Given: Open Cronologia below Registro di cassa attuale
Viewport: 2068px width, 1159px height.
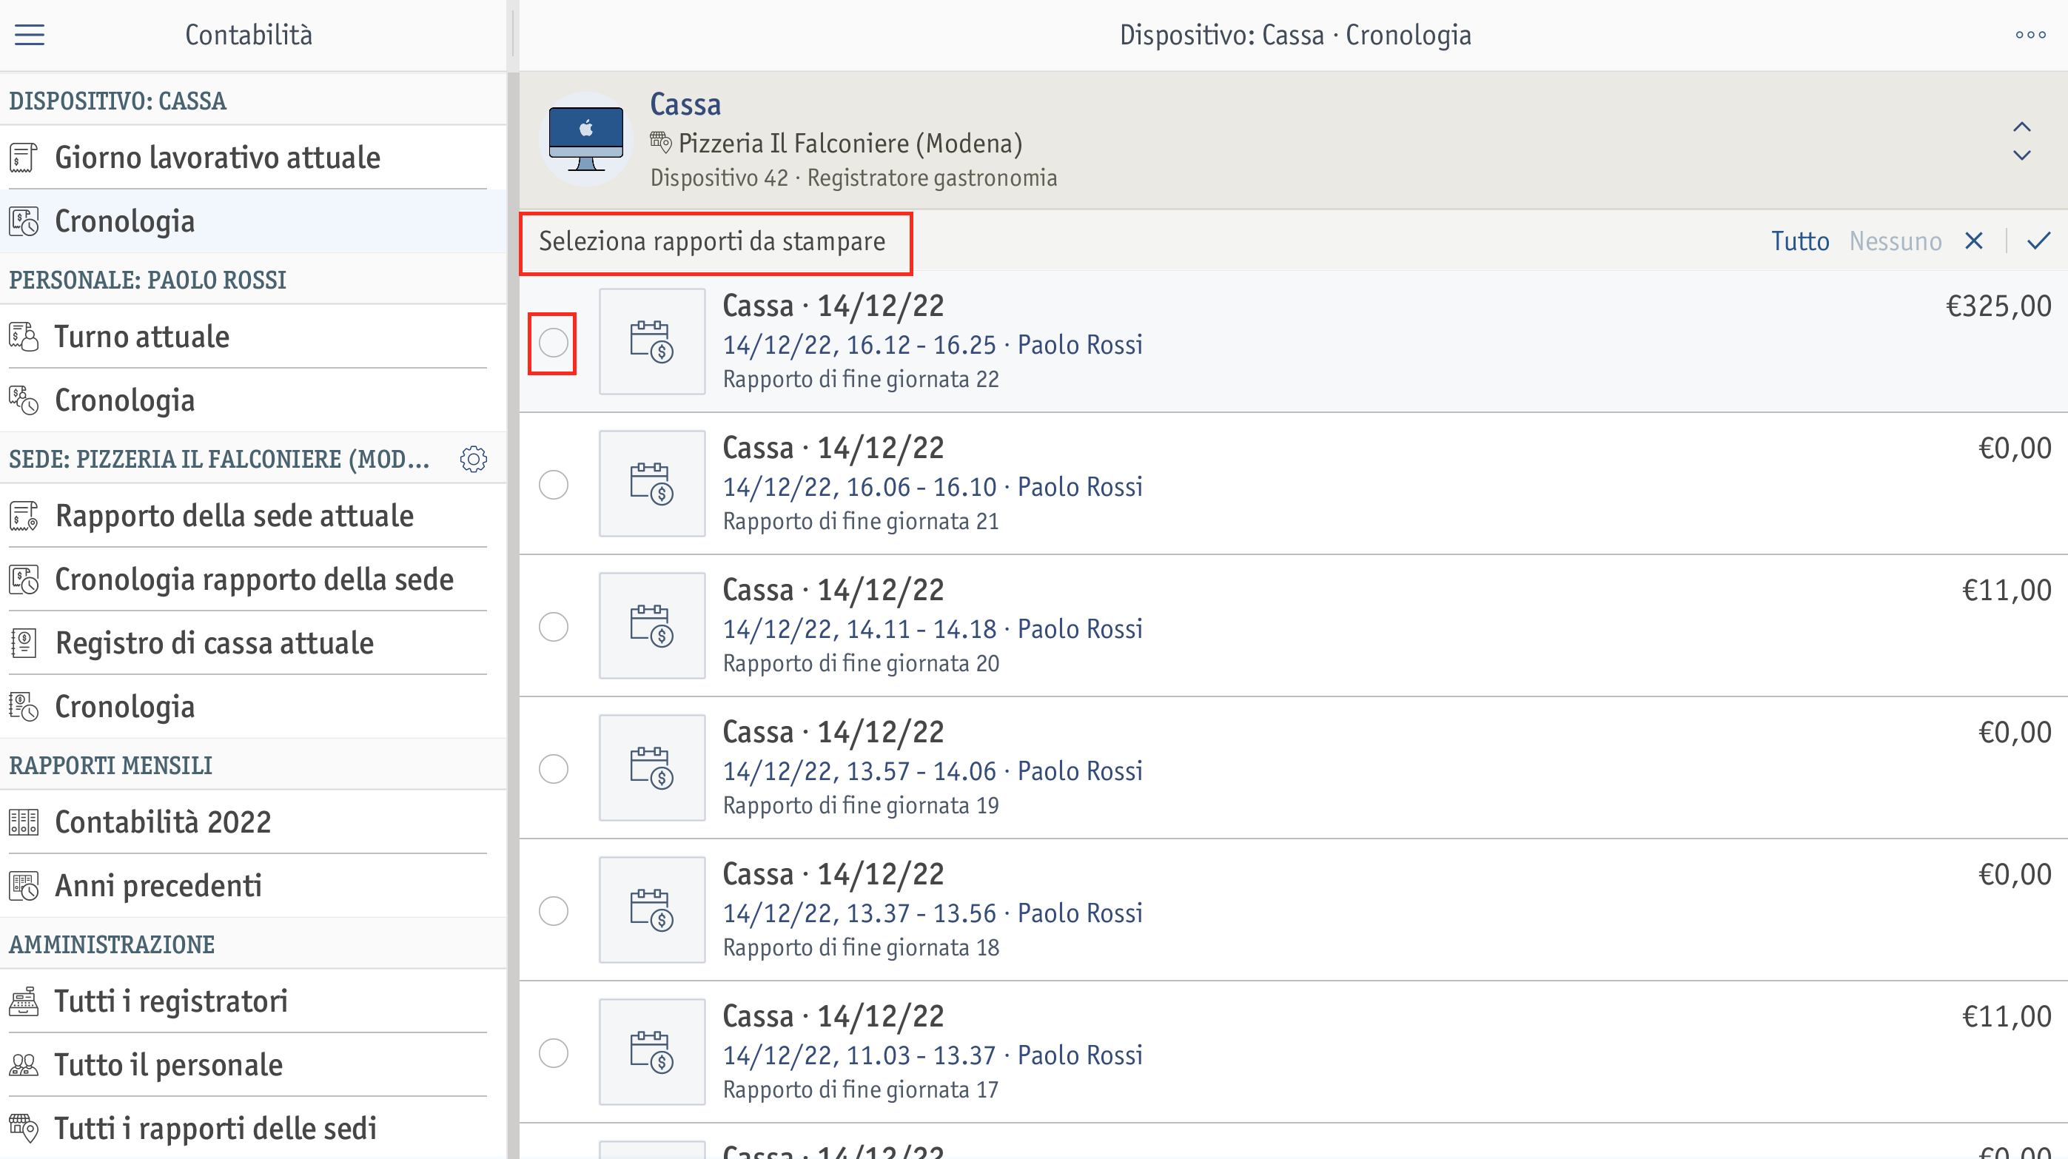Looking at the screenshot, I should 253,707.
